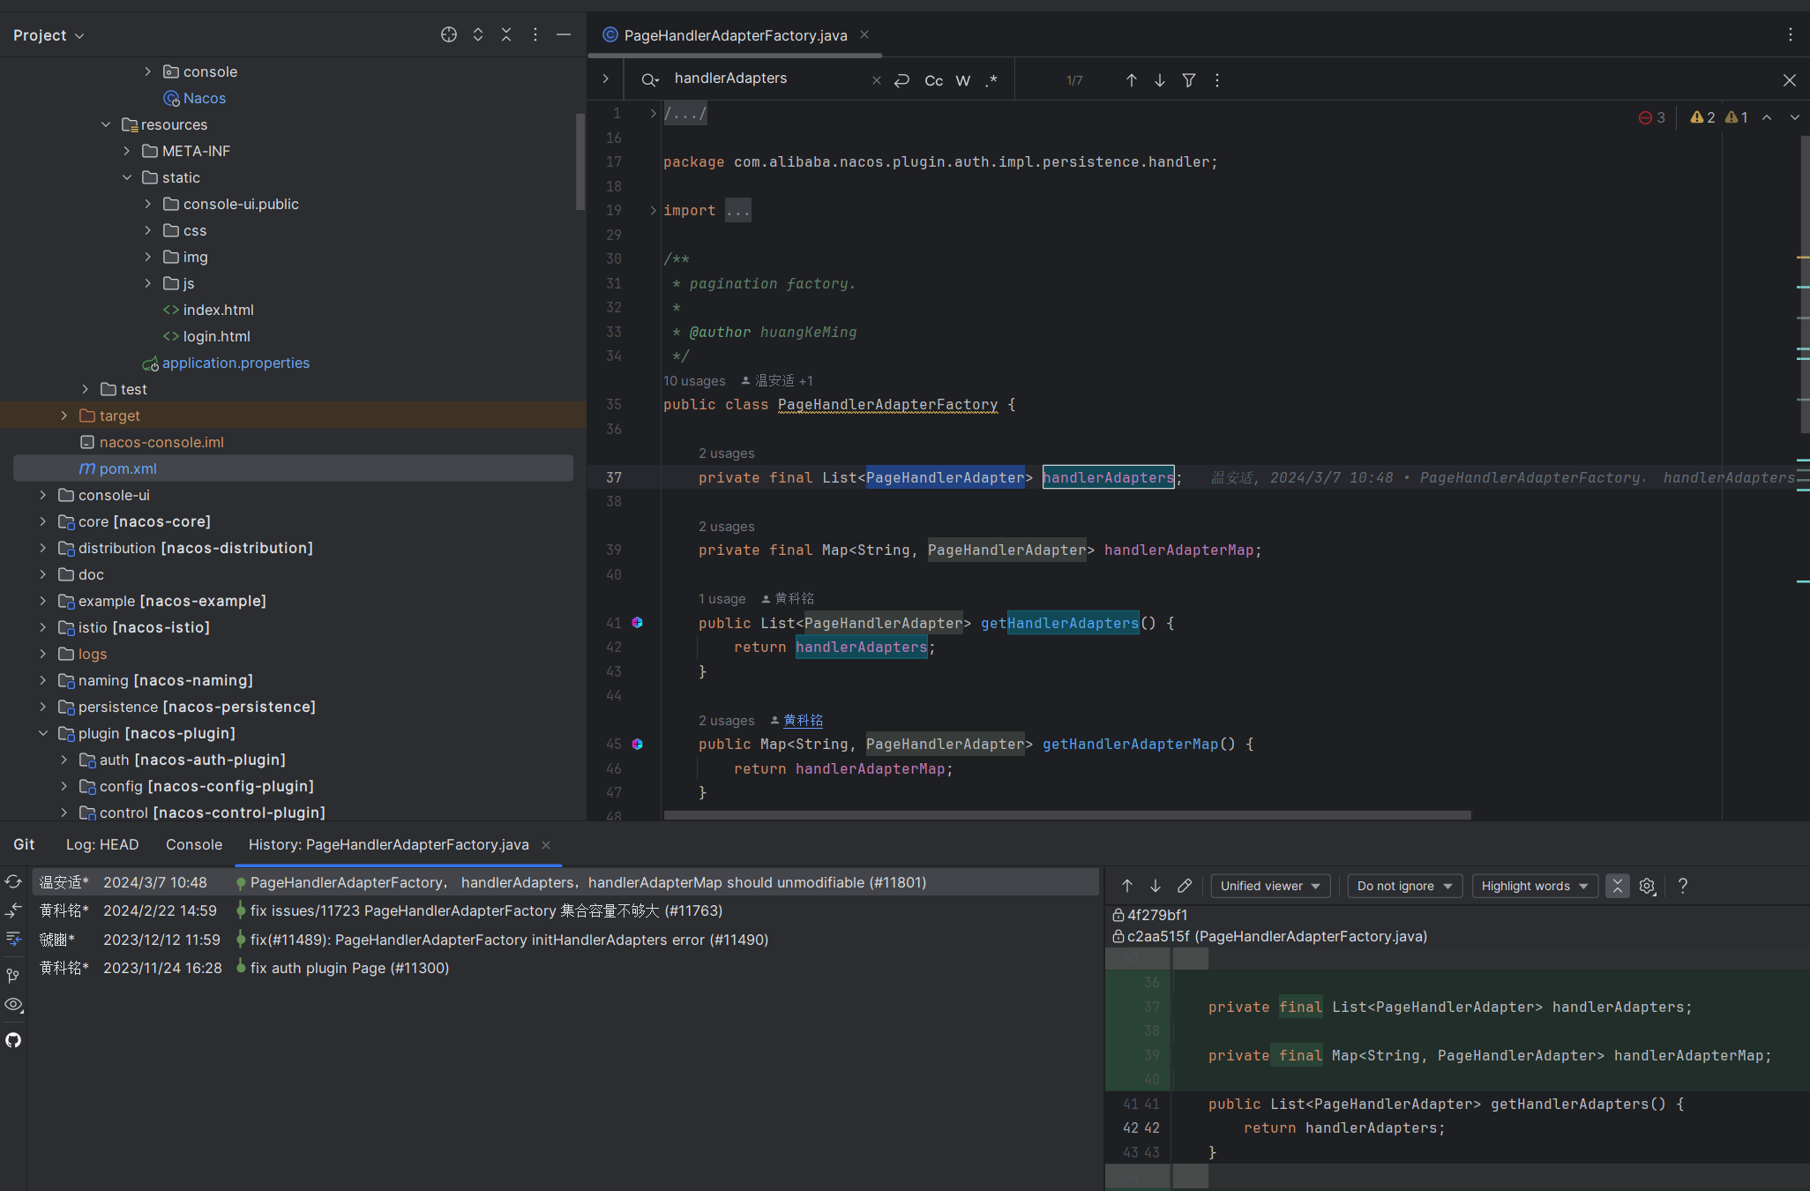1810x1191 pixels.
Task: Switch to Console tab in Git panel
Action: (194, 844)
